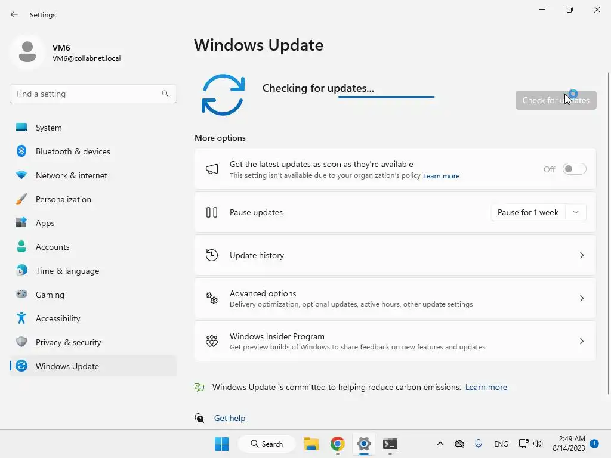Click the Personalization paintbrush icon

21,199
